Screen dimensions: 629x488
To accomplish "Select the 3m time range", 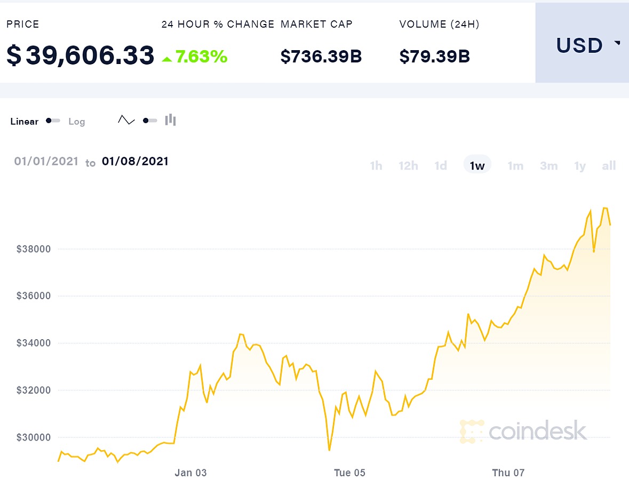I will (548, 165).
